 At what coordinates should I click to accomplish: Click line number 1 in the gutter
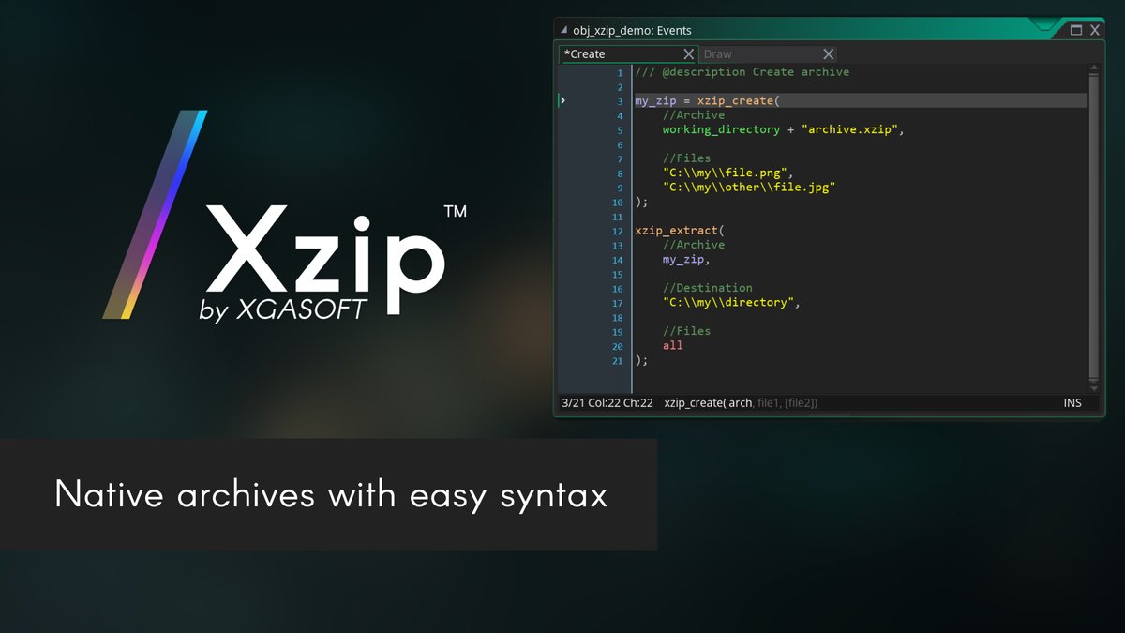[x=620, y=72]
